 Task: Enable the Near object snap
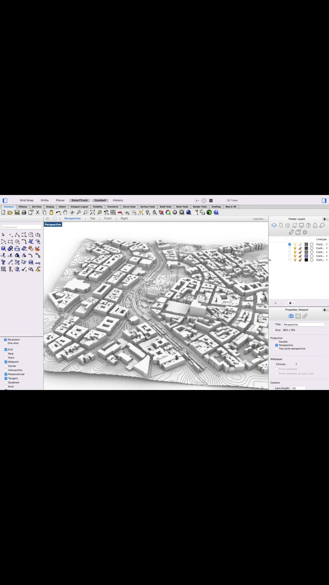(x=6, y=354)
